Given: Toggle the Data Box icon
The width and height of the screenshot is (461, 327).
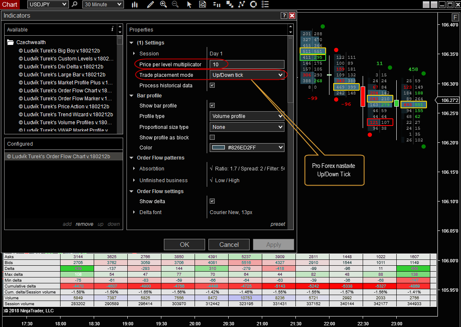Looking at the screenshot, I should (x=203, y=4).
